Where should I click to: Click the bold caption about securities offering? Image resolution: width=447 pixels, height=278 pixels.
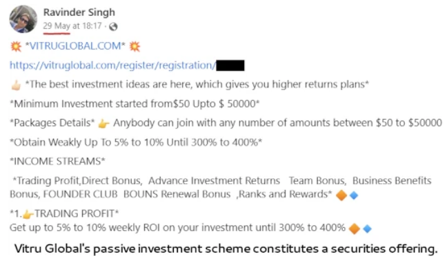pyautogui.click(x=226, y=248)
